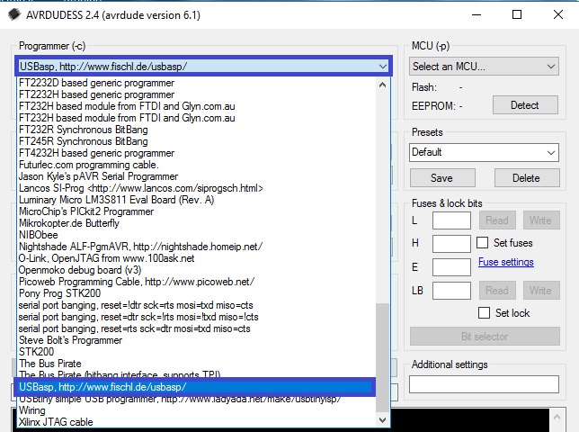
Task: Open the Fuse settings link
Action: (x=506, y=262)
